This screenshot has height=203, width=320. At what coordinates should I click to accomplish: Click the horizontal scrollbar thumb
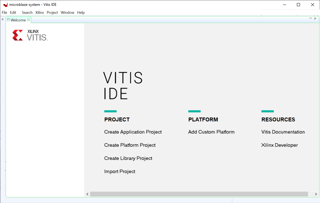199,194
